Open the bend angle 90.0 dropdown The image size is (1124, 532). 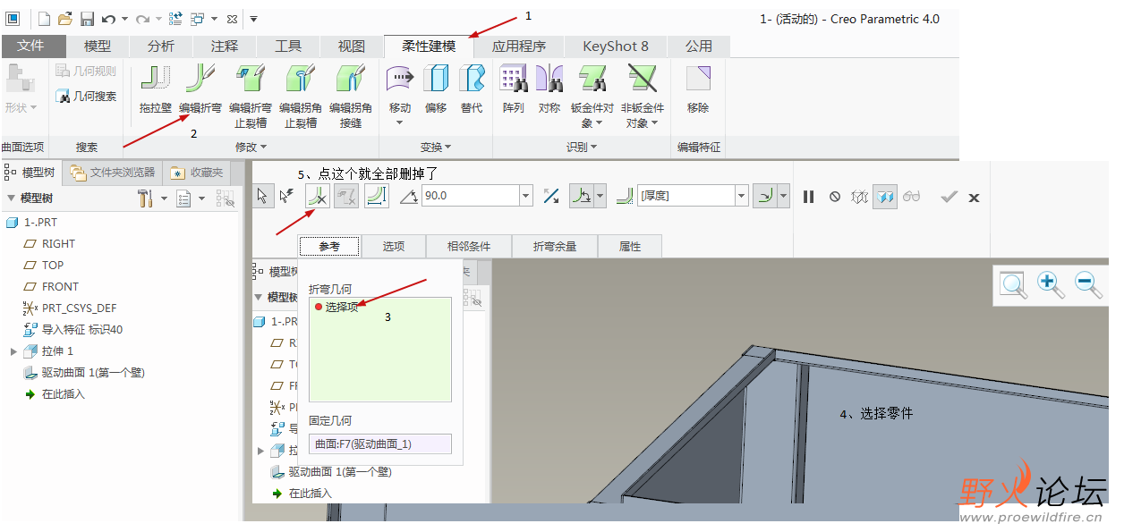[x=524, y=196]
